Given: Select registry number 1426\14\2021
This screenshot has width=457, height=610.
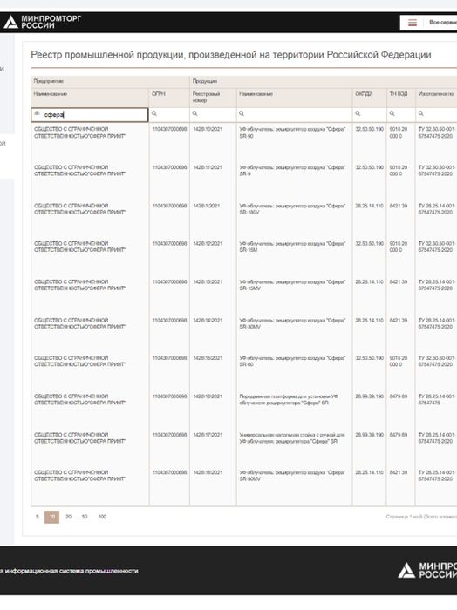Looking at the screenshot, I should click(208, 320).
